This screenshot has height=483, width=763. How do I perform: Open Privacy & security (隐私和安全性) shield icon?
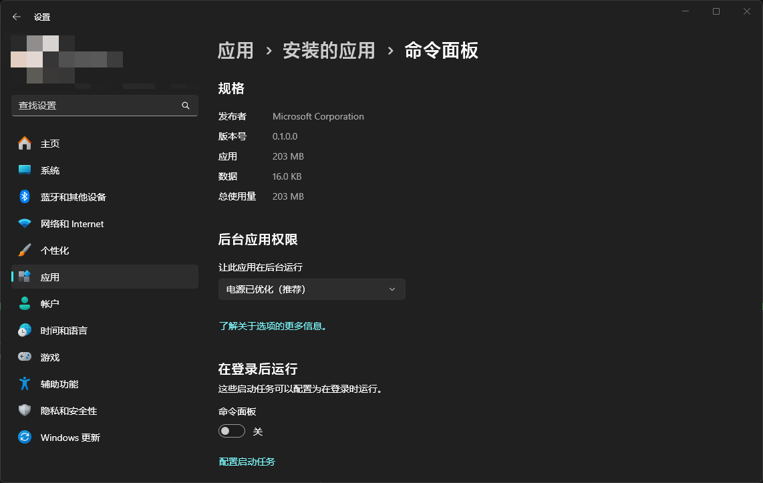(x=25, y=411)
